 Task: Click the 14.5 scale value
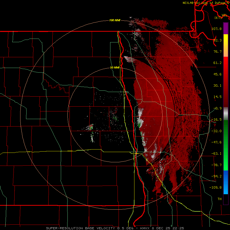pos(217,97)
